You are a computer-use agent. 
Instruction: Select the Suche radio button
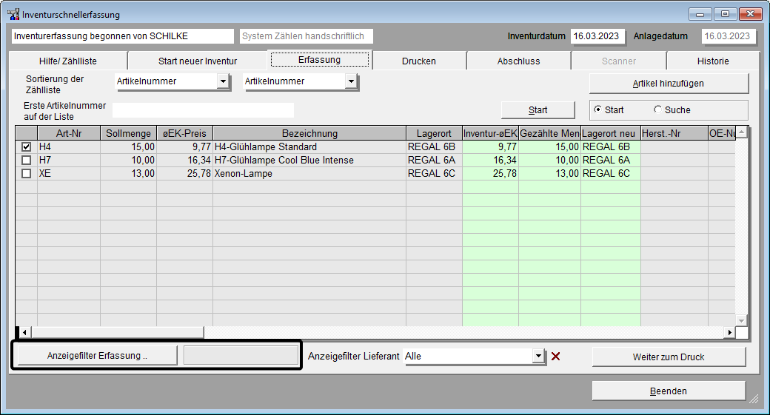coord(657,109)
